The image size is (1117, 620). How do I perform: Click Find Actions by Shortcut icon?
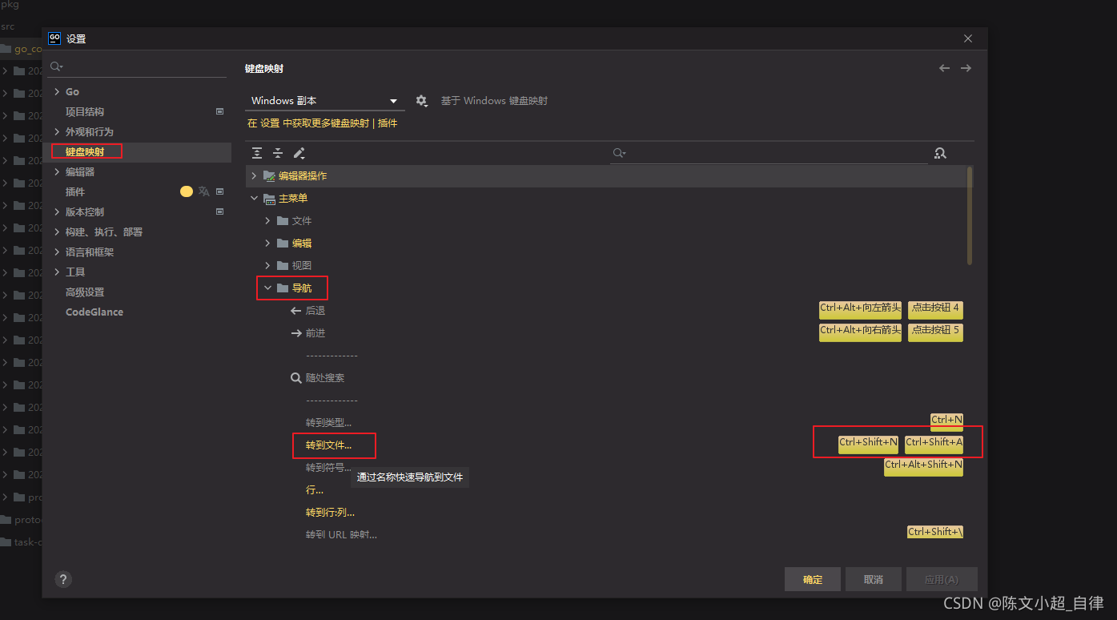pos(940,153)
